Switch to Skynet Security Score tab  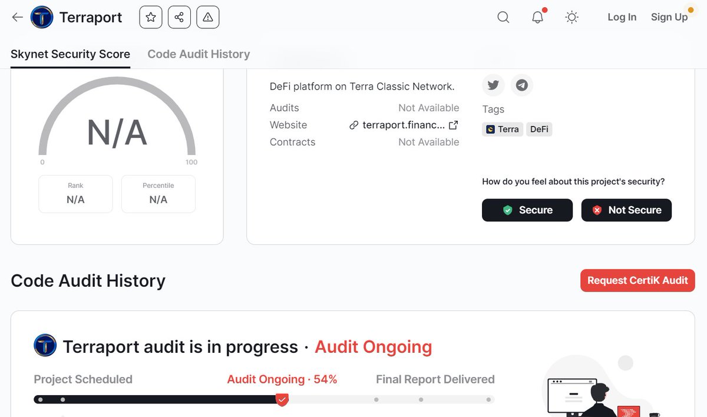coord(70,54)
